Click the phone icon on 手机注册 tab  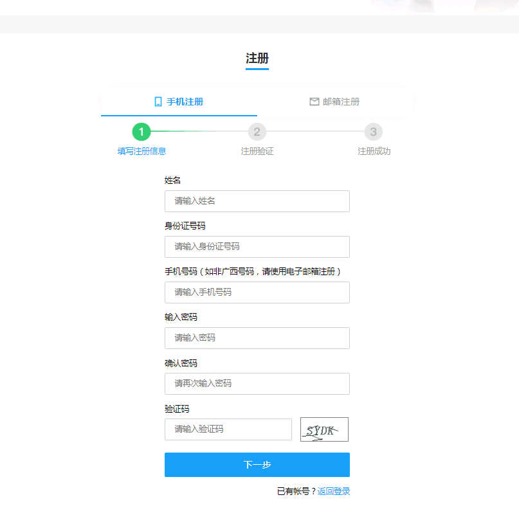click(x=158, y=102)
